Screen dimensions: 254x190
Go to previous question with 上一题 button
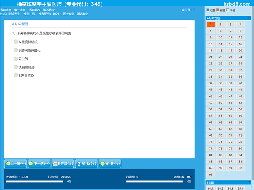click(16, 164)
